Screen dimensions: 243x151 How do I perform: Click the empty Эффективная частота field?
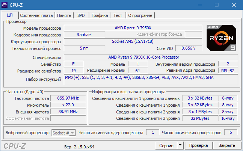(x=68, y=118)
